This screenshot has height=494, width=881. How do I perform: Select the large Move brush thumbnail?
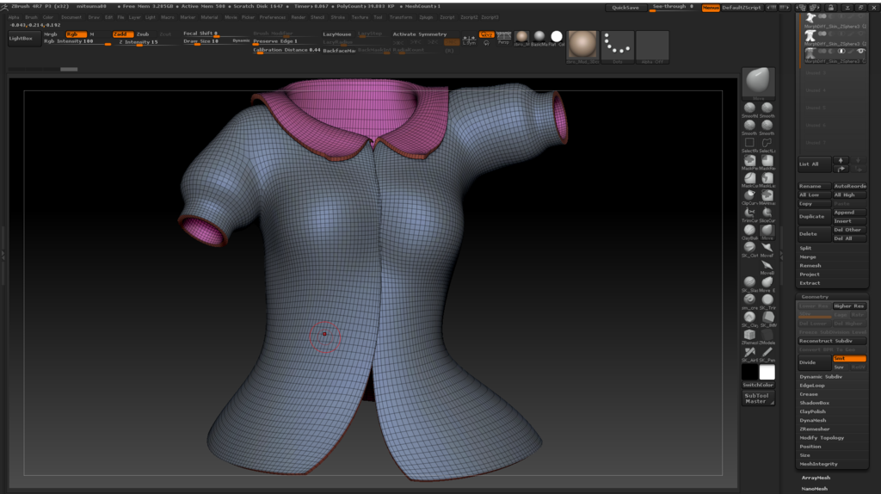click(758, 82)
